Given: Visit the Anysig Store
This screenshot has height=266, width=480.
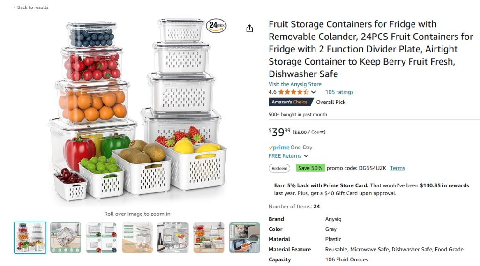Looking at the screenshot, I should tap(295, 84).
